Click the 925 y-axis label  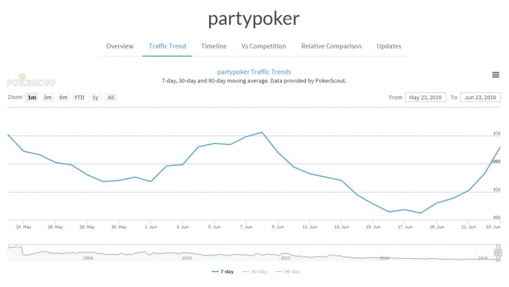pyautogui.click(x=497, y=189)
